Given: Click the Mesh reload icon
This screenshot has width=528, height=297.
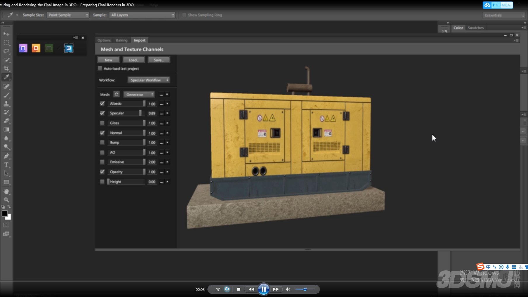Looking at the screenshot, I should point(117,94).
